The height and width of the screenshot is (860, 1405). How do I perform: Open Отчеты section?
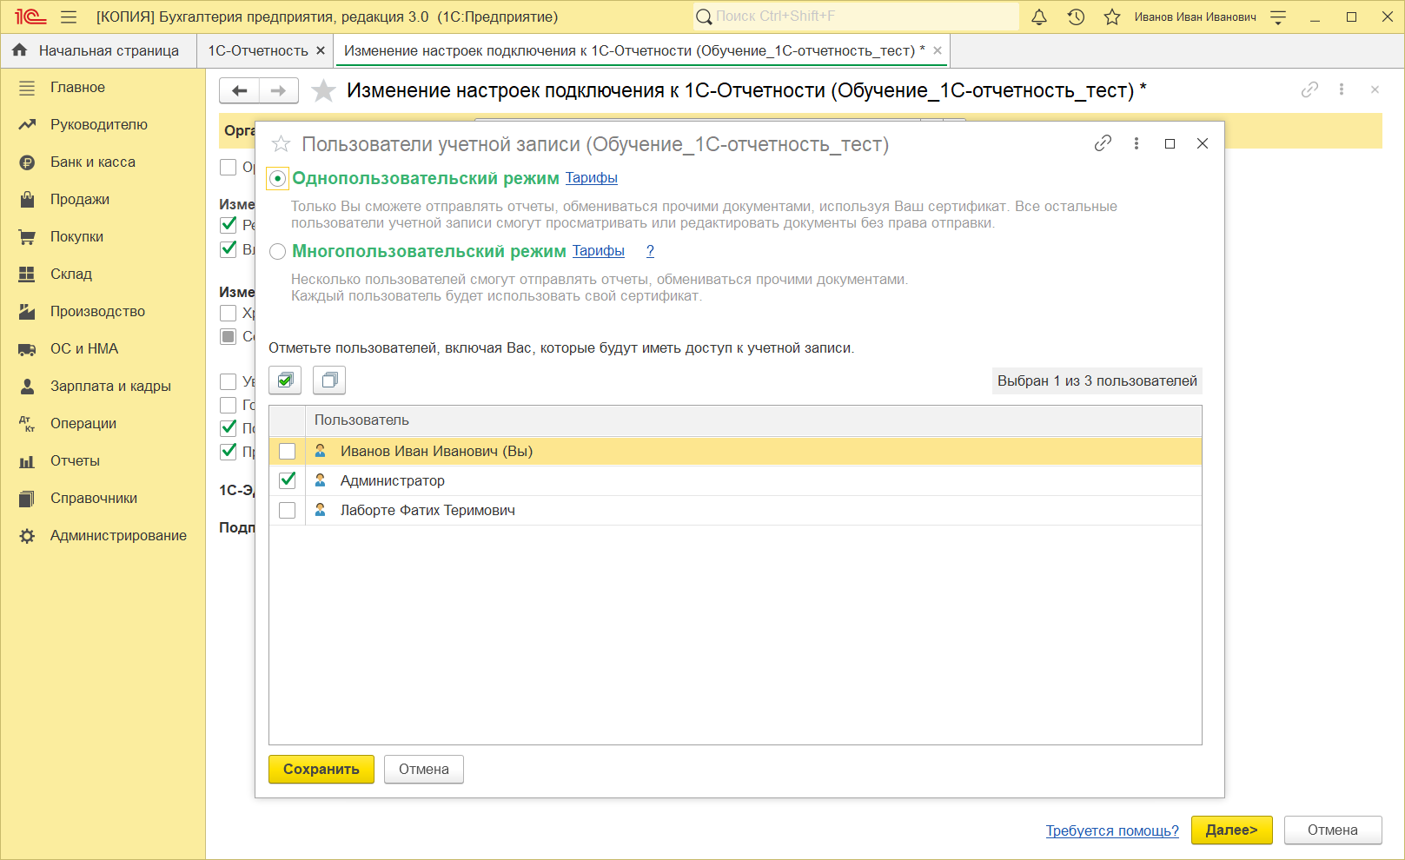(x=75, y=460)
